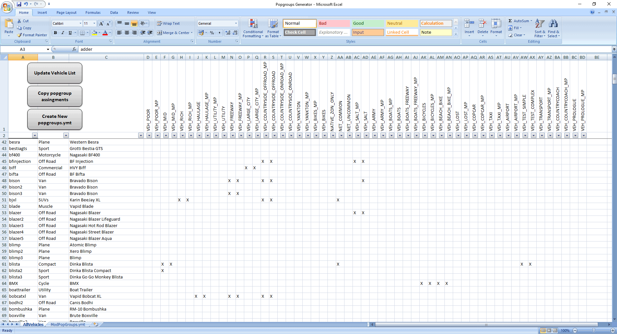Click the Paste clipboard icon
The image size is (617, 334).
point(9,24)
